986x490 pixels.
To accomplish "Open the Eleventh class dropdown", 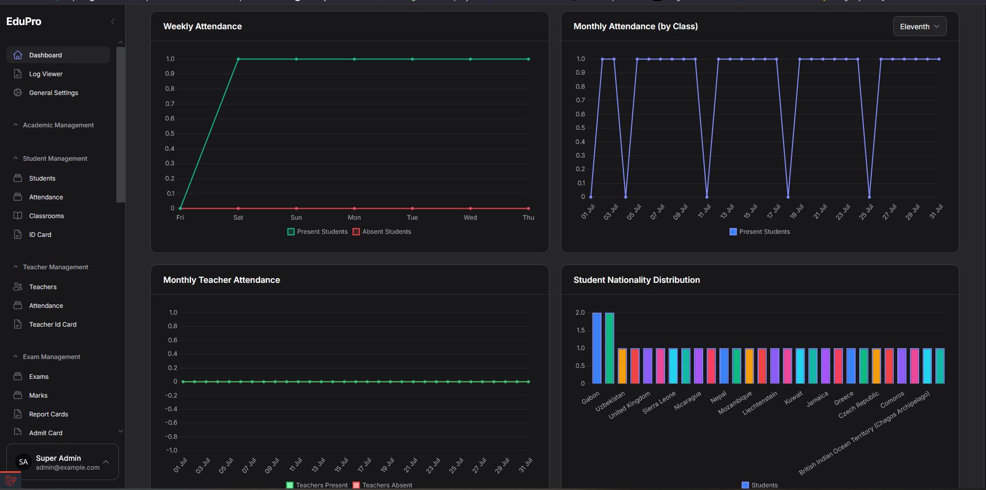I will tap(919, 27).
